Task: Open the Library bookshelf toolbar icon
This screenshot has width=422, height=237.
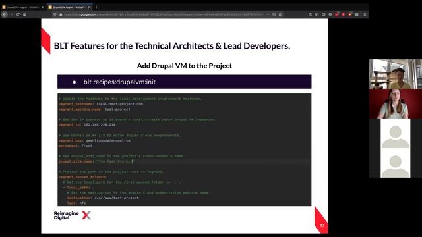Action: (x=317, y=14)
